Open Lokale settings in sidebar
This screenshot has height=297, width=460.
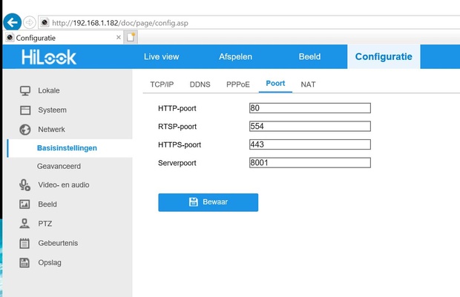click(x=49, y=90)
